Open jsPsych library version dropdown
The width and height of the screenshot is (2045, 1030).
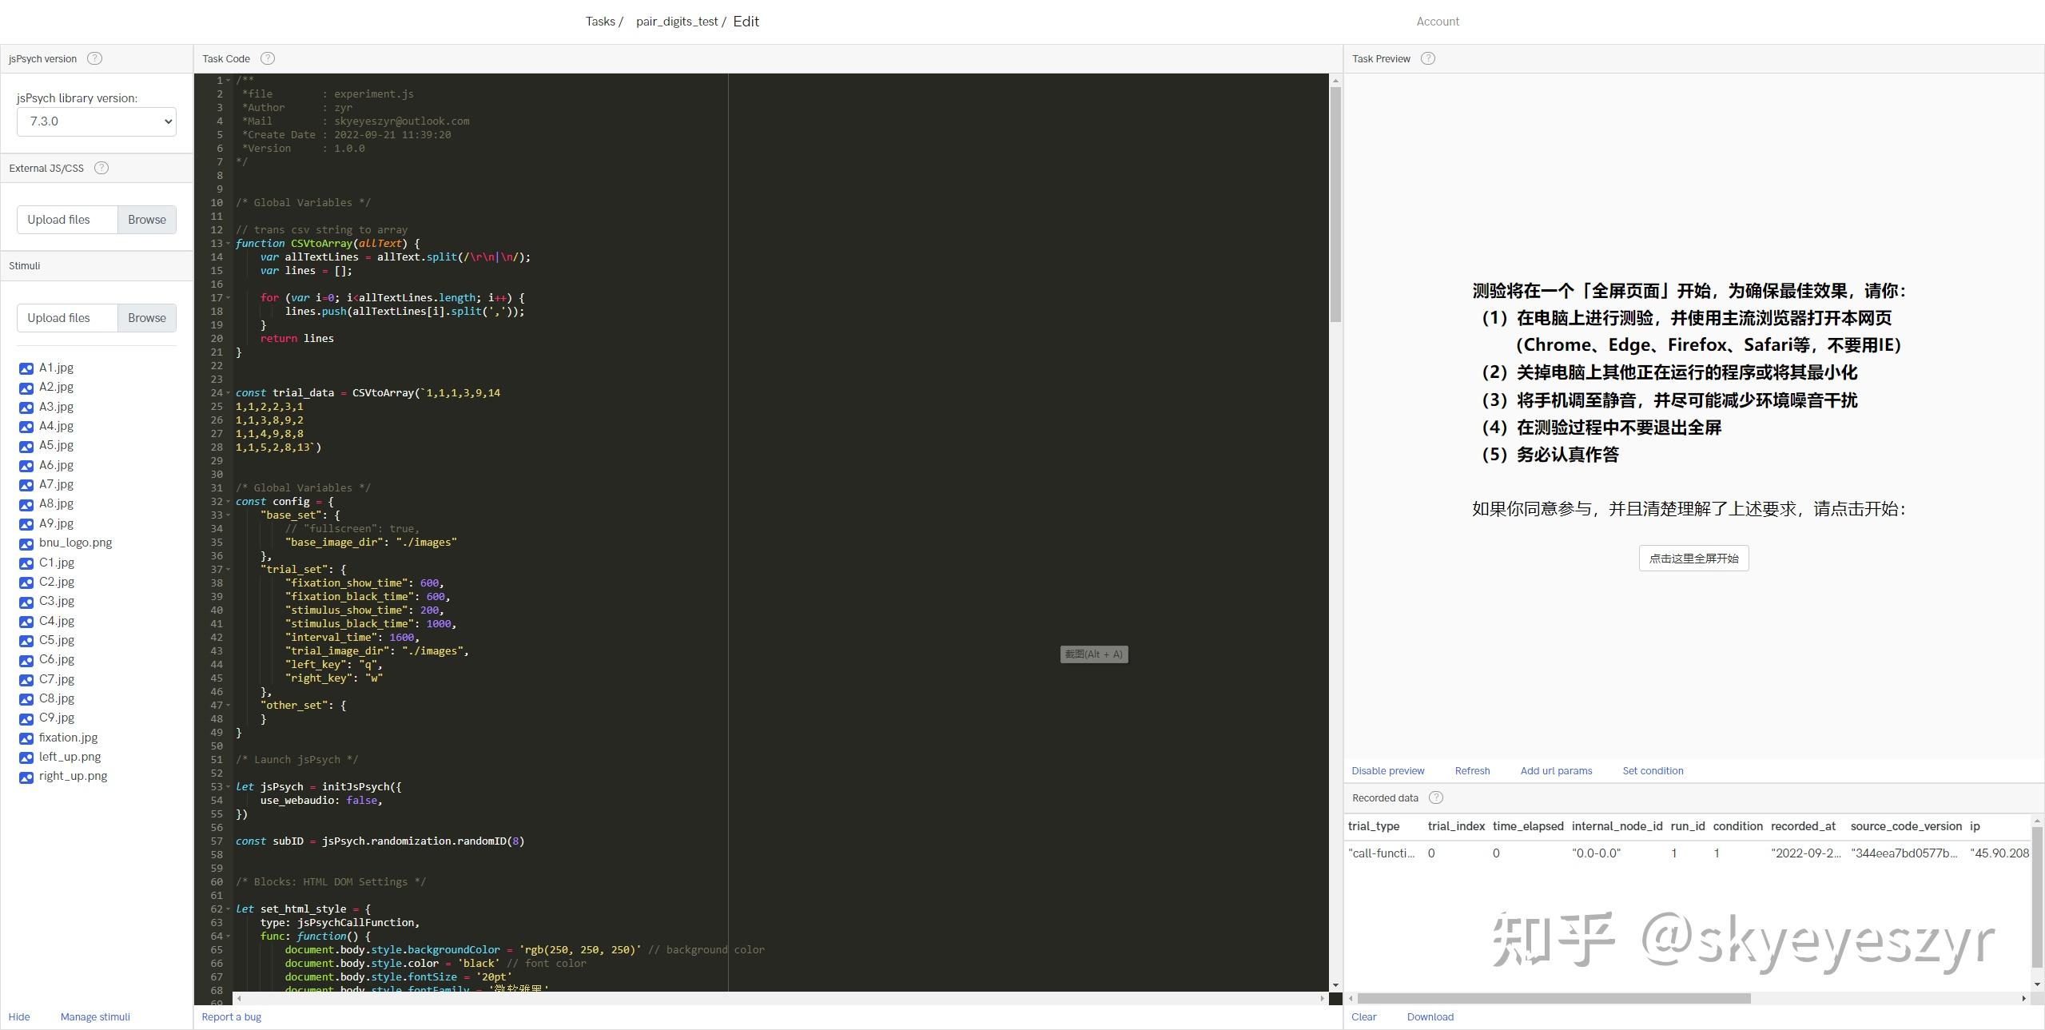pos(97,121)
